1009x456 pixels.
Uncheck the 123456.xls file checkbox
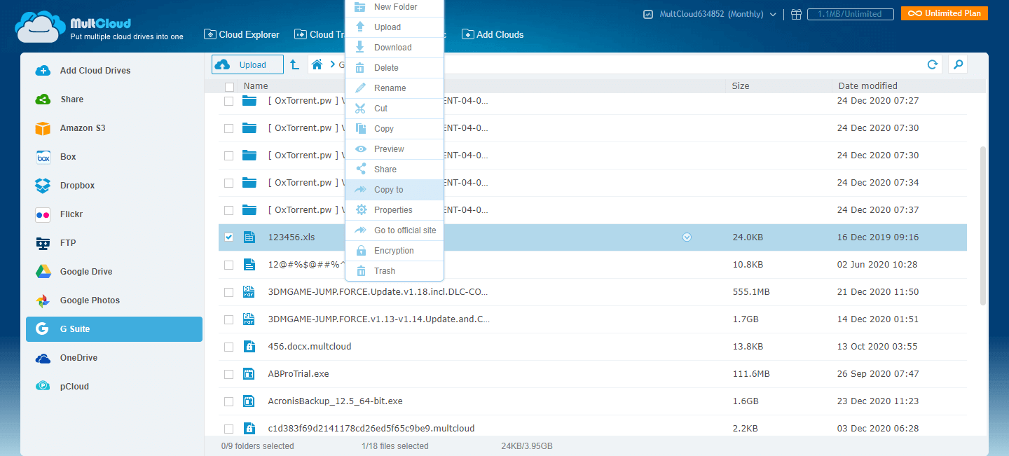tap(228, 237)
